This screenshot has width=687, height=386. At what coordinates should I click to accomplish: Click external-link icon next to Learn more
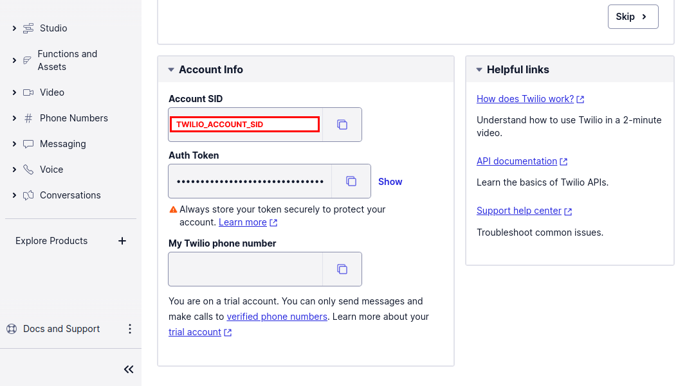pyautogui.click(x=273, y=223)
